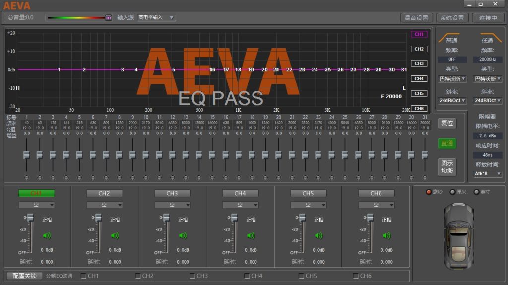Toggle CH6 phase label next to fader
The width and height of the screenshot is (508, 285).
(x=387, y=220)
